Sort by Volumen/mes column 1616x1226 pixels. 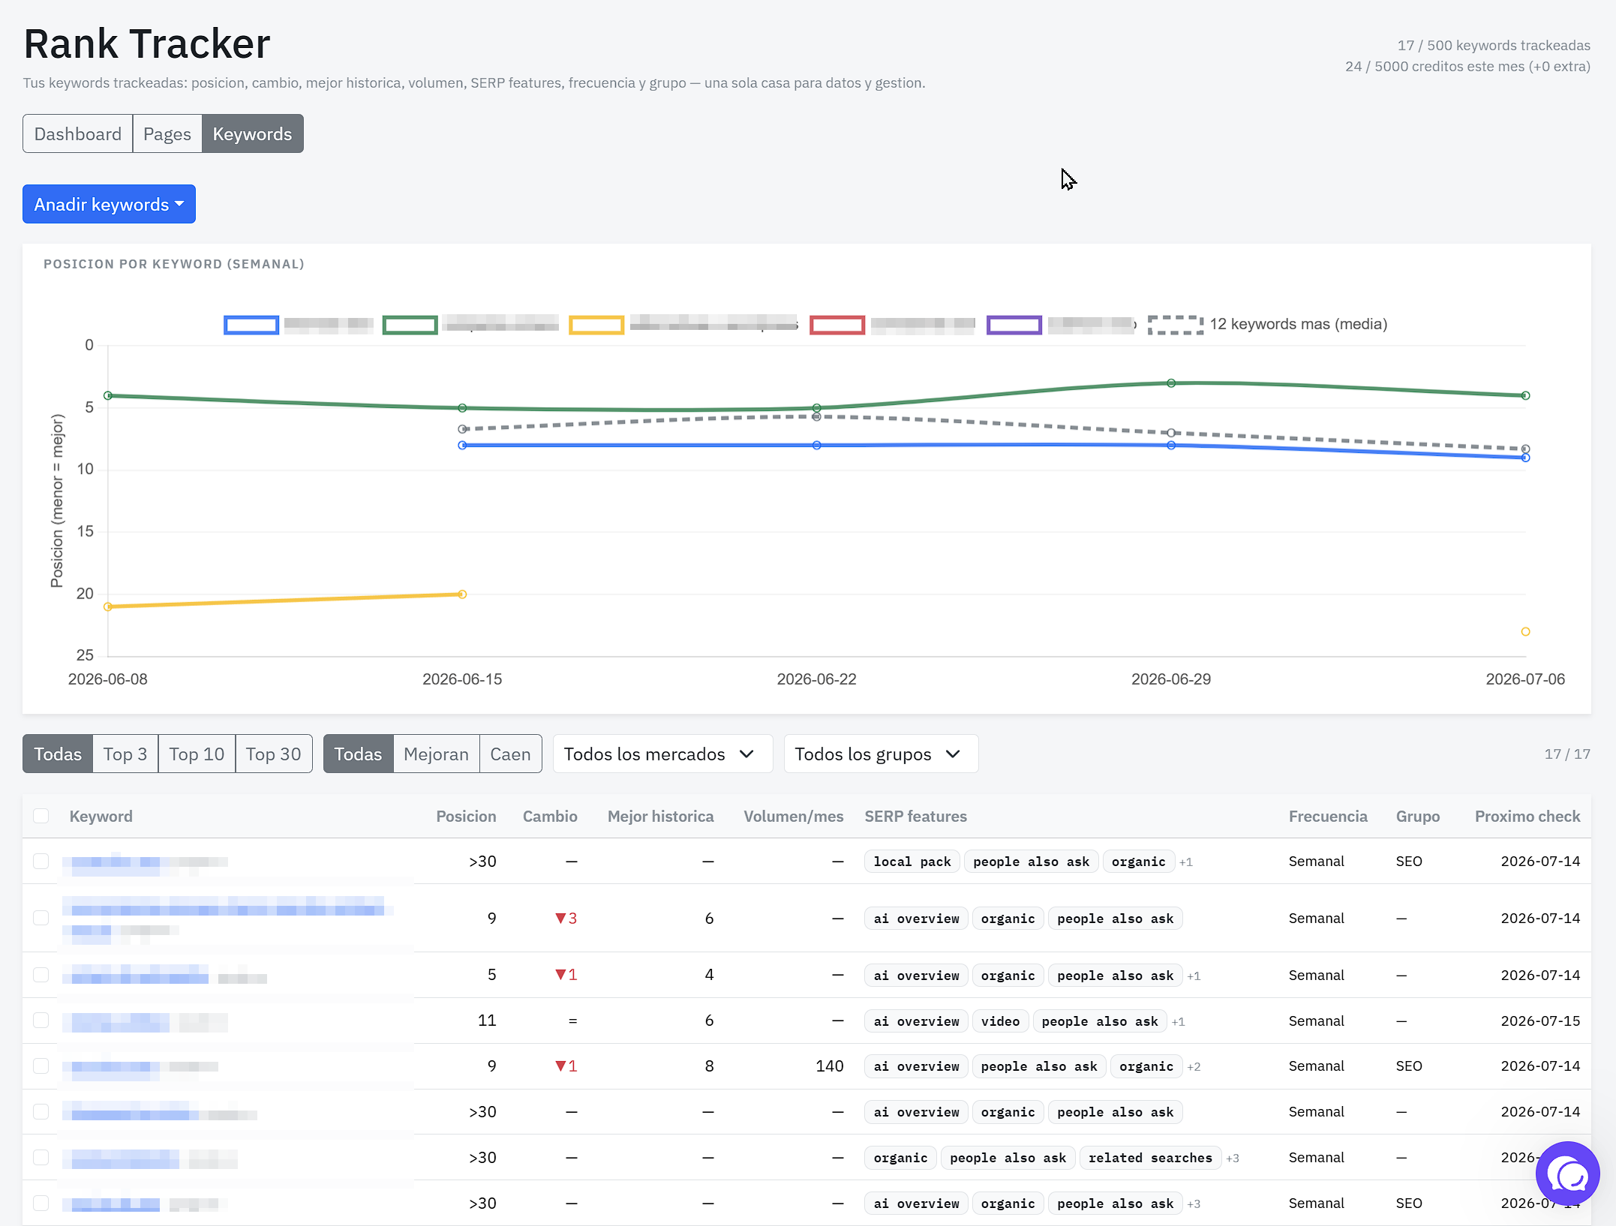(794, 816)
